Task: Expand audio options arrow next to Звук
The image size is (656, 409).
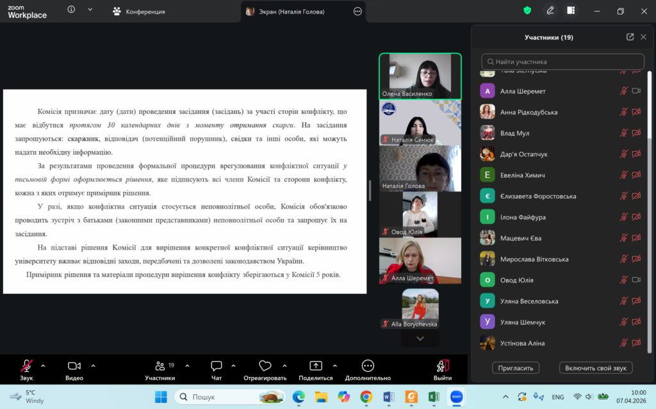Action: coord(43,366)
